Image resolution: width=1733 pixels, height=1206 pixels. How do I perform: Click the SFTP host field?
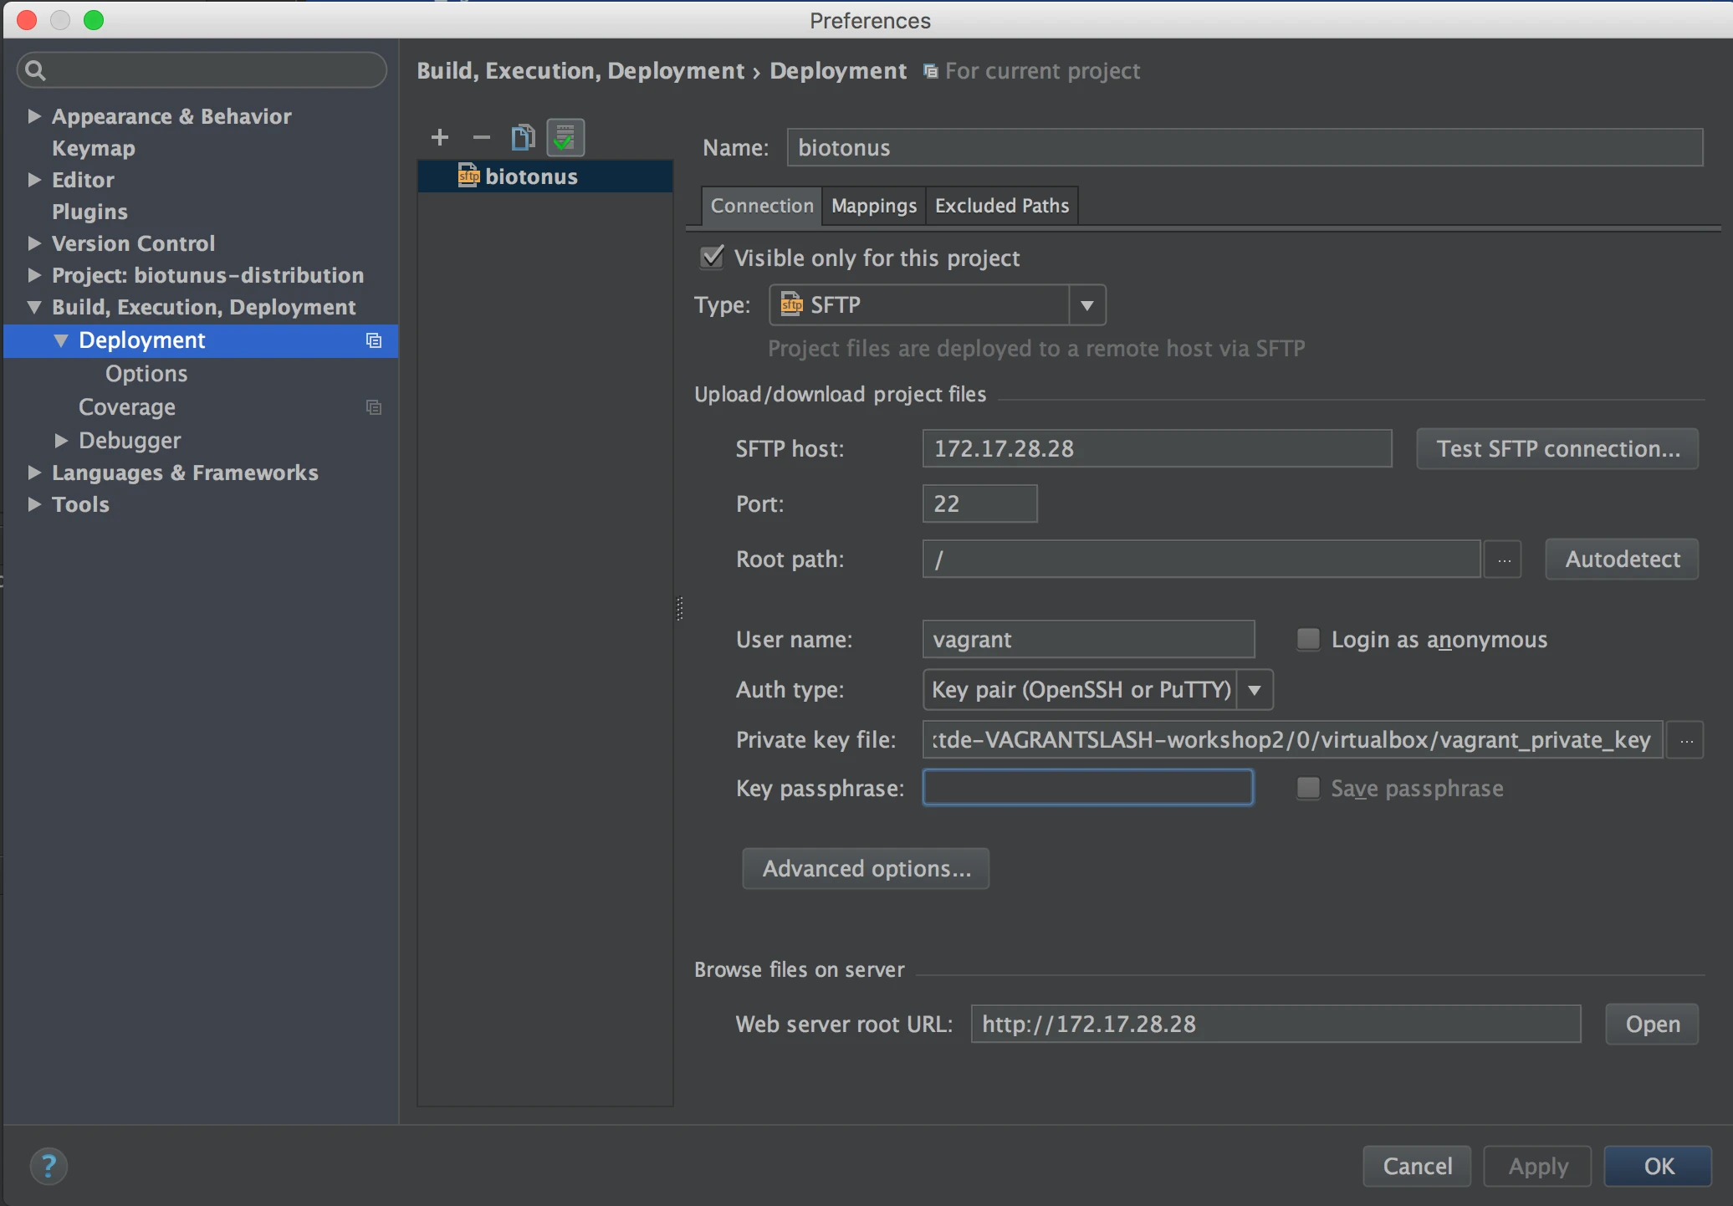[1157, 449]
